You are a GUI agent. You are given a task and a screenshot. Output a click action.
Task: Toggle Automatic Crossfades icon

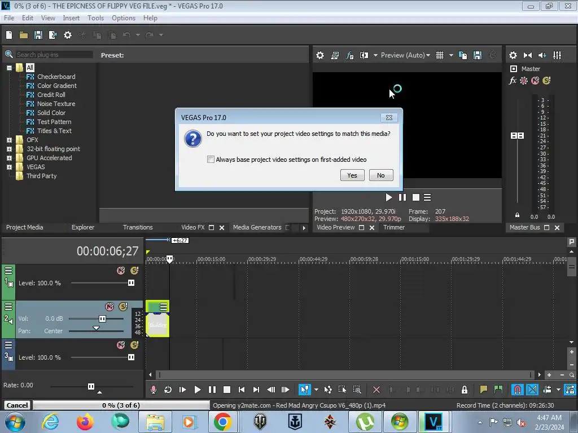532,390
